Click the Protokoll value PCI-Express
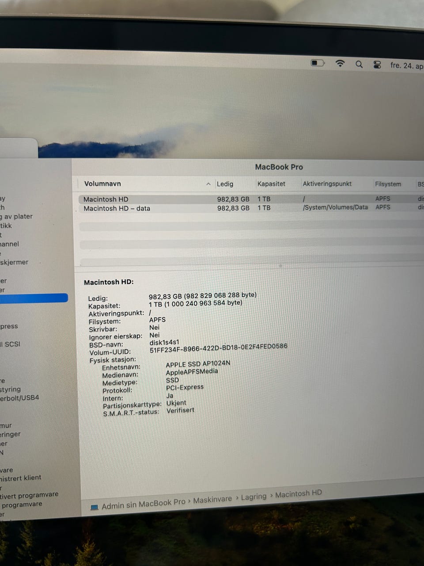Viewport: 424px width, 566px height. coord(185,387)
